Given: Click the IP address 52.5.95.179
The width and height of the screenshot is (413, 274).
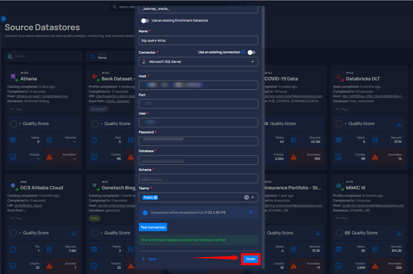Looking at the screenshot, I should pos(217,213).
